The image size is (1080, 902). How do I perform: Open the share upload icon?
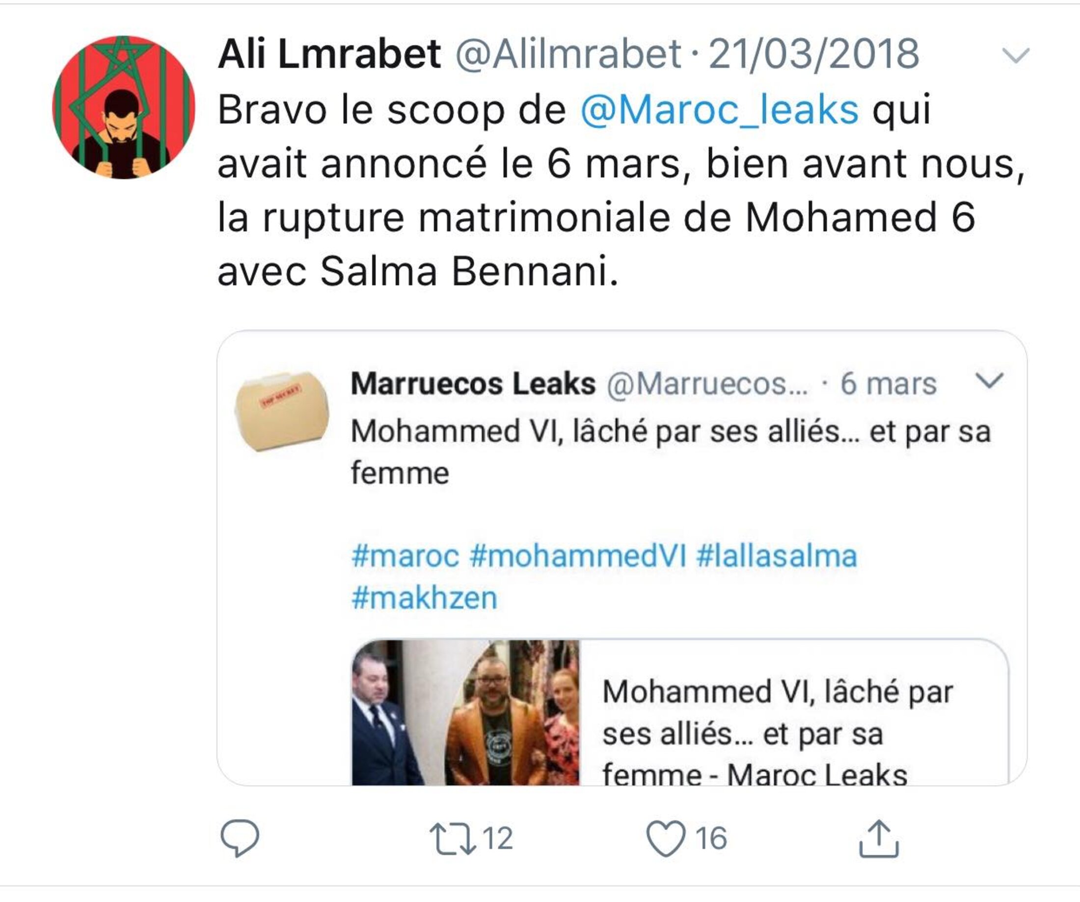point(879,839)
